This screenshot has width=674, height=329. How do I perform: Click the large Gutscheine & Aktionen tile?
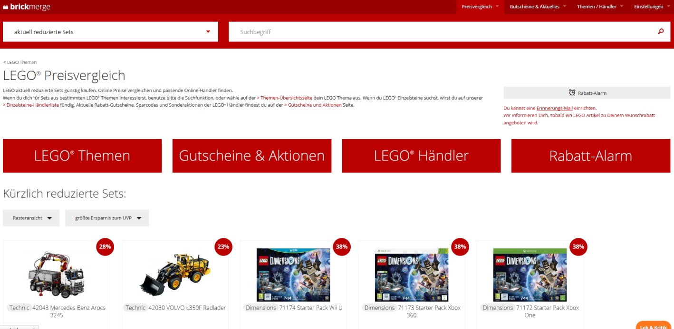tap(252, 155)
